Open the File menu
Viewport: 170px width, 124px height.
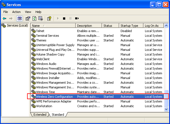click(6, 12)
